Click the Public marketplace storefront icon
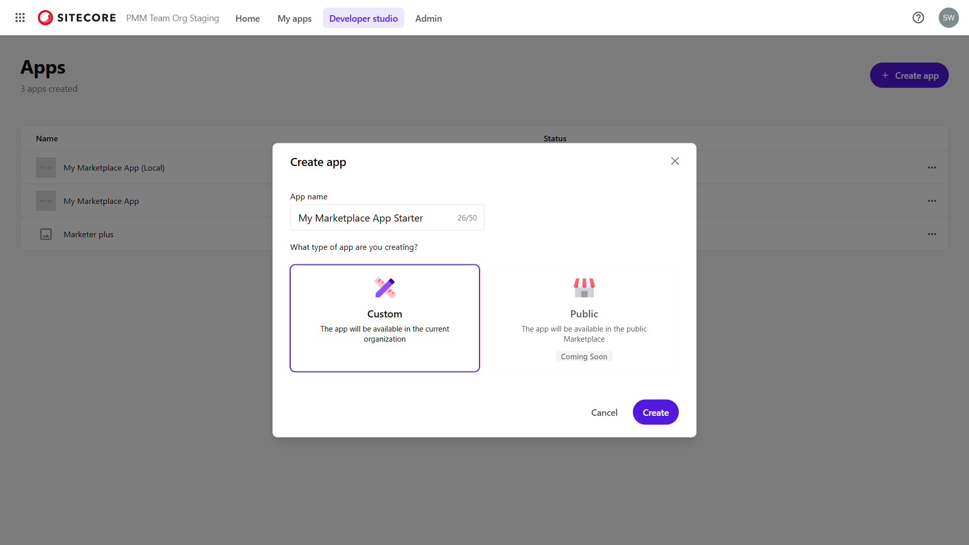Image resolution: width=969 pixels, height=545 pixels. [584, 288]
